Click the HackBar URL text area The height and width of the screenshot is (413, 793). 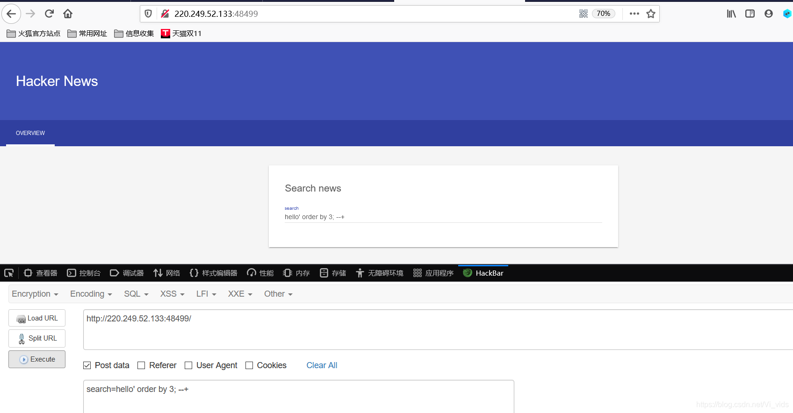pyautogui.click(x=438, y=329)
